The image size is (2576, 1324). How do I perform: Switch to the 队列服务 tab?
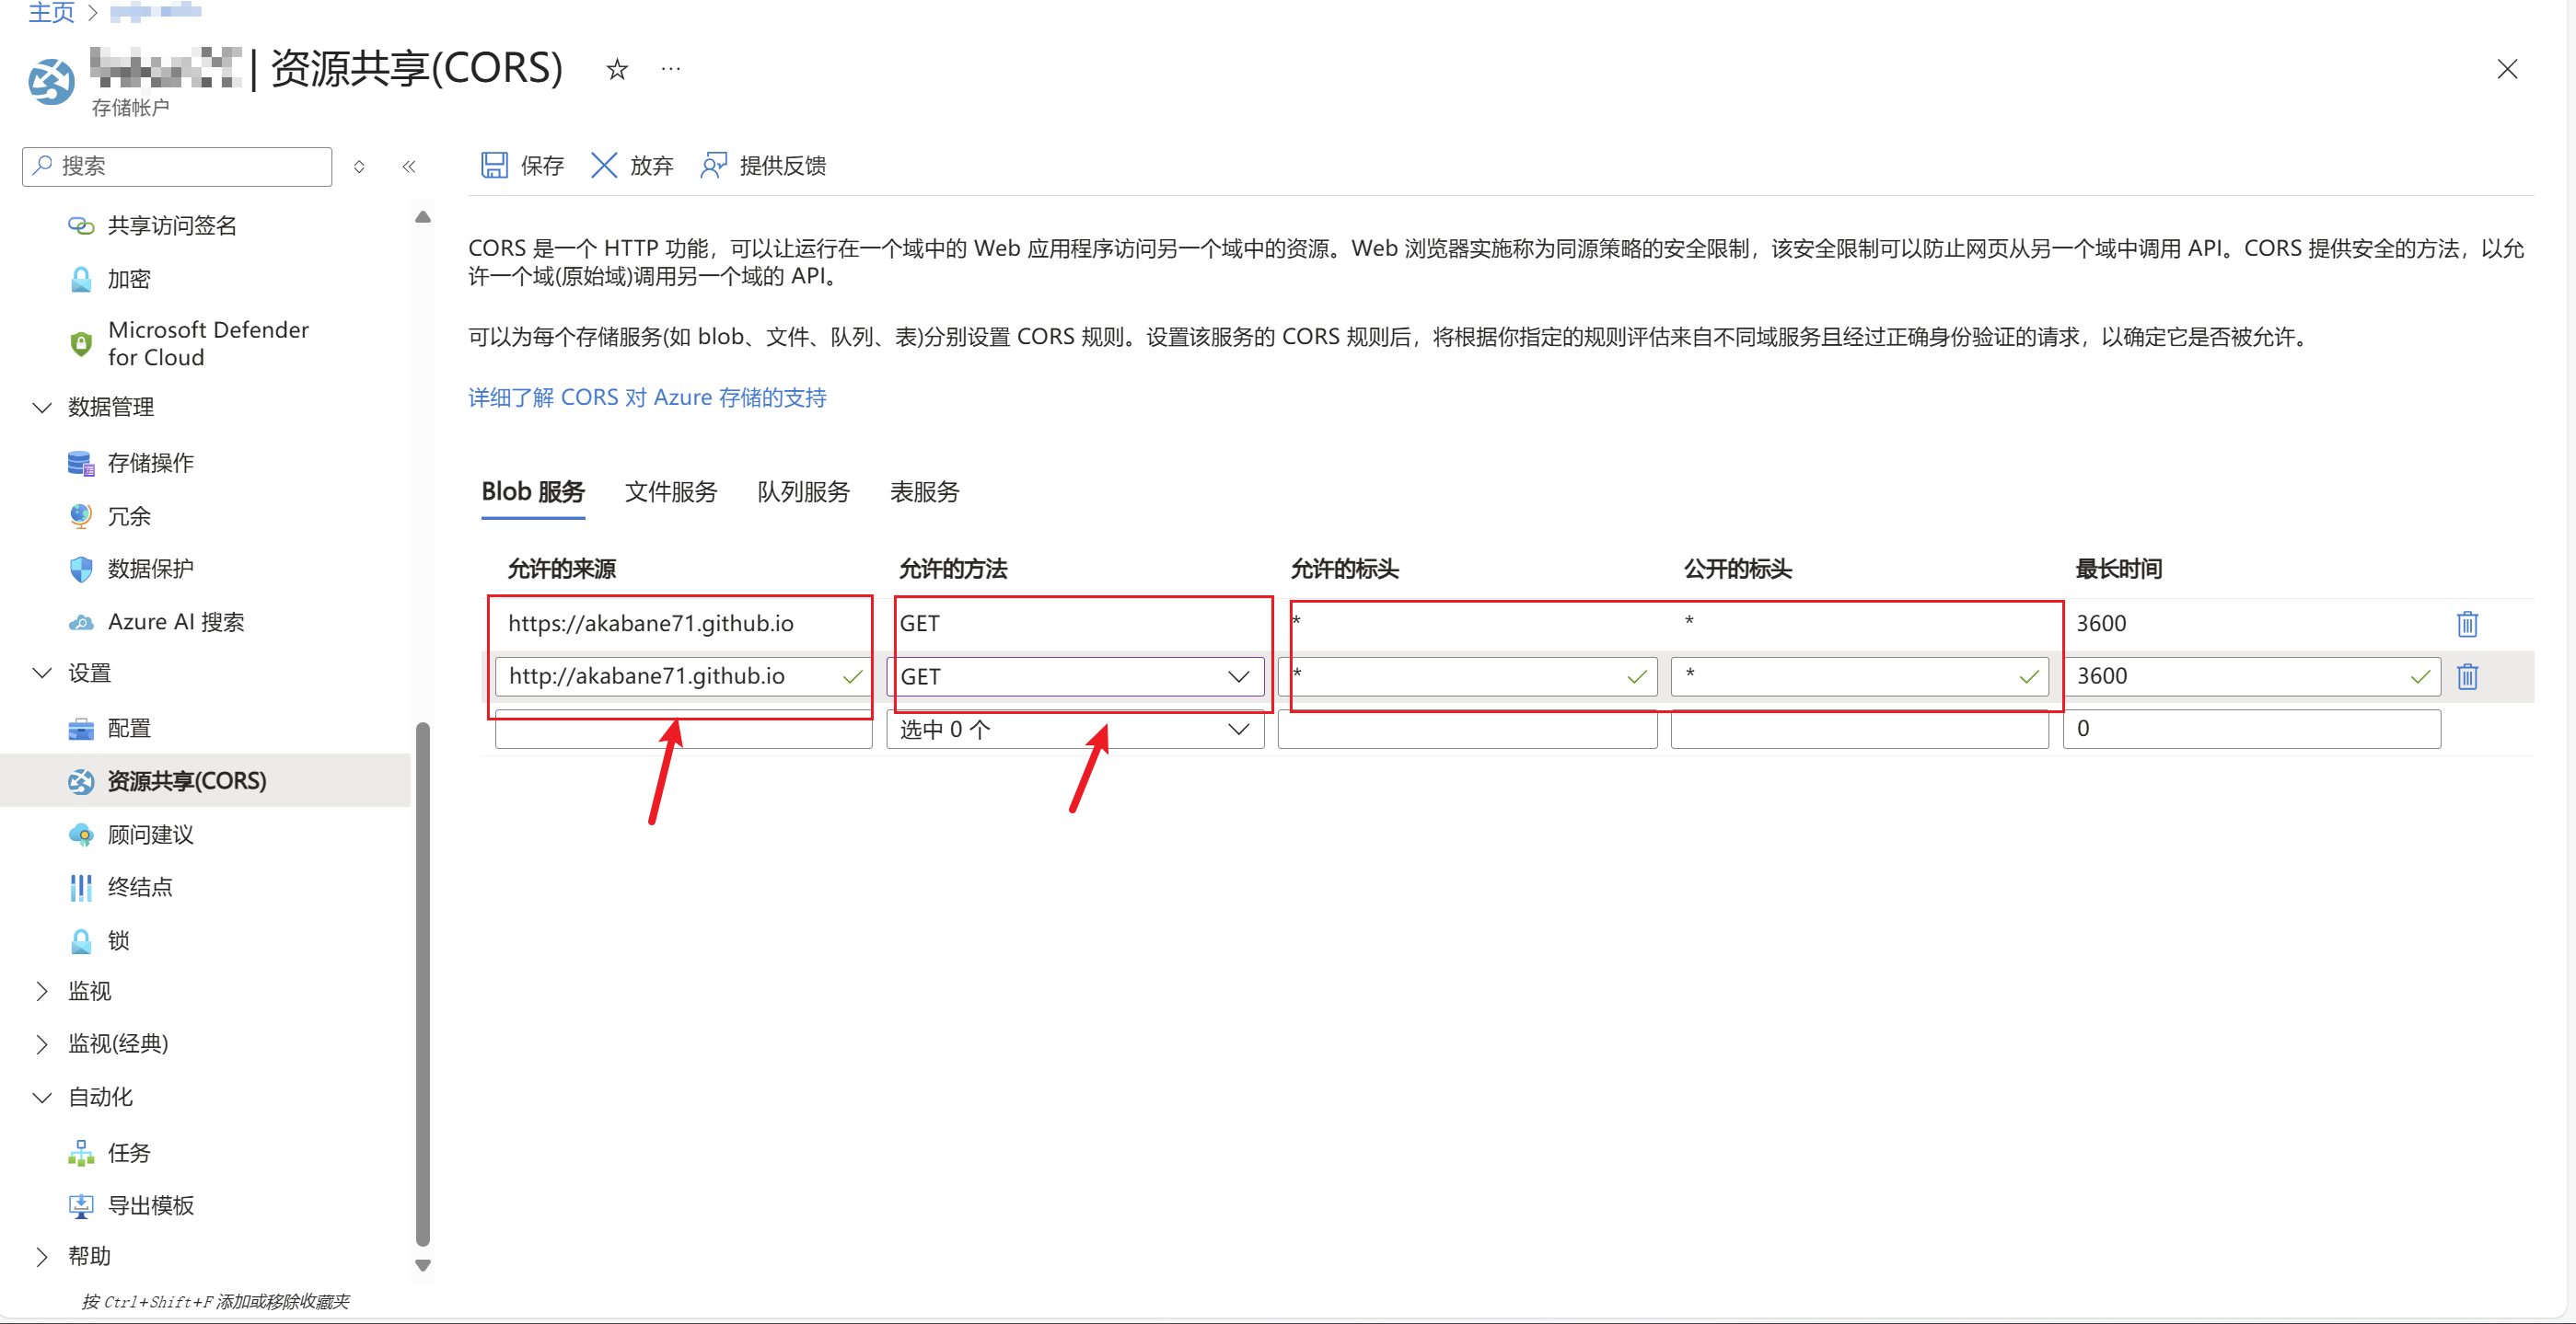[802, 491]
